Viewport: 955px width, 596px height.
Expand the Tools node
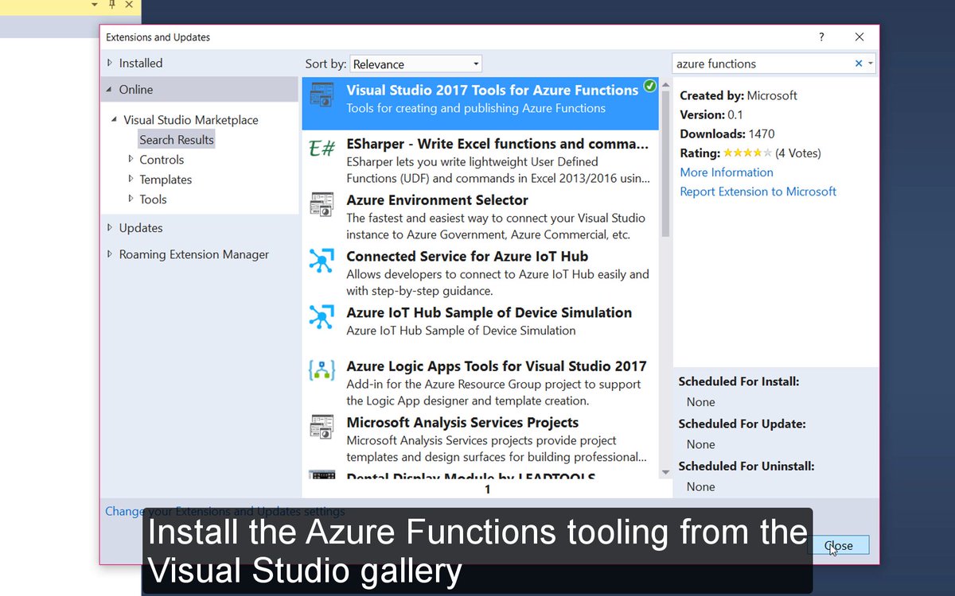131,199
